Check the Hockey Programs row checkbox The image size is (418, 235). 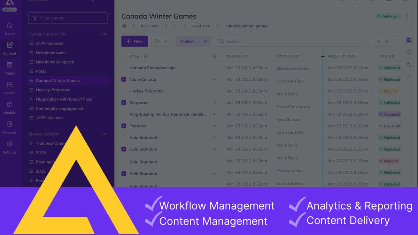tap(124, 91)
